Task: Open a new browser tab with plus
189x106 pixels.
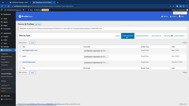Action: click(58, 2)
